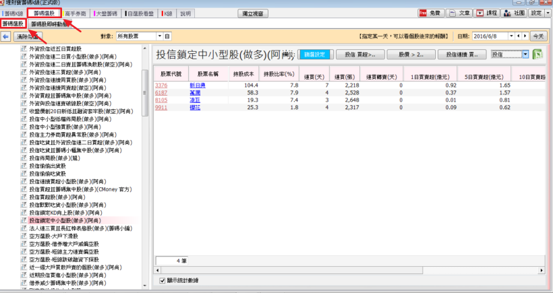Go to the next date arrow
Viewport: 553px width, 293px height.
pyautogui.click(x=525, y=36)
